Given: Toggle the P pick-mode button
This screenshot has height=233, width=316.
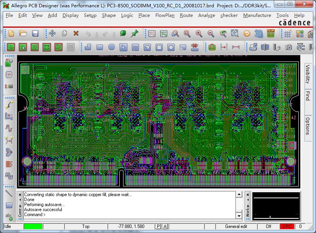Looking at the screenshot, I should point(158,226).
